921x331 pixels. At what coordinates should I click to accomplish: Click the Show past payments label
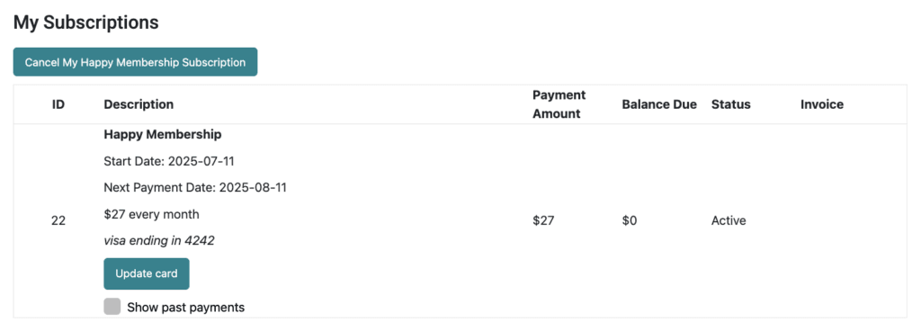(x=185, y=307)
